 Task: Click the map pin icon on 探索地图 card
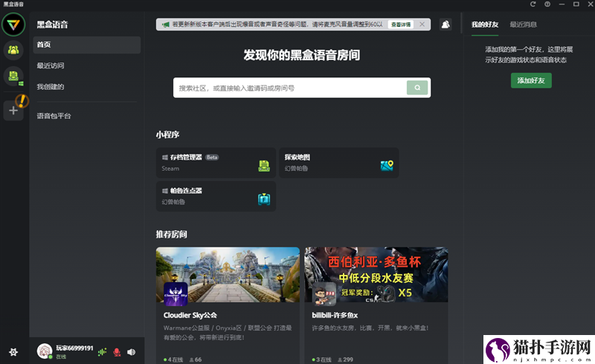387,166
